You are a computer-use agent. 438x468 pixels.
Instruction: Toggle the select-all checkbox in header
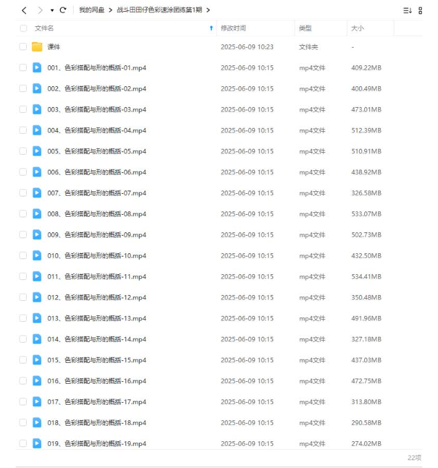[x=23, y=28]
